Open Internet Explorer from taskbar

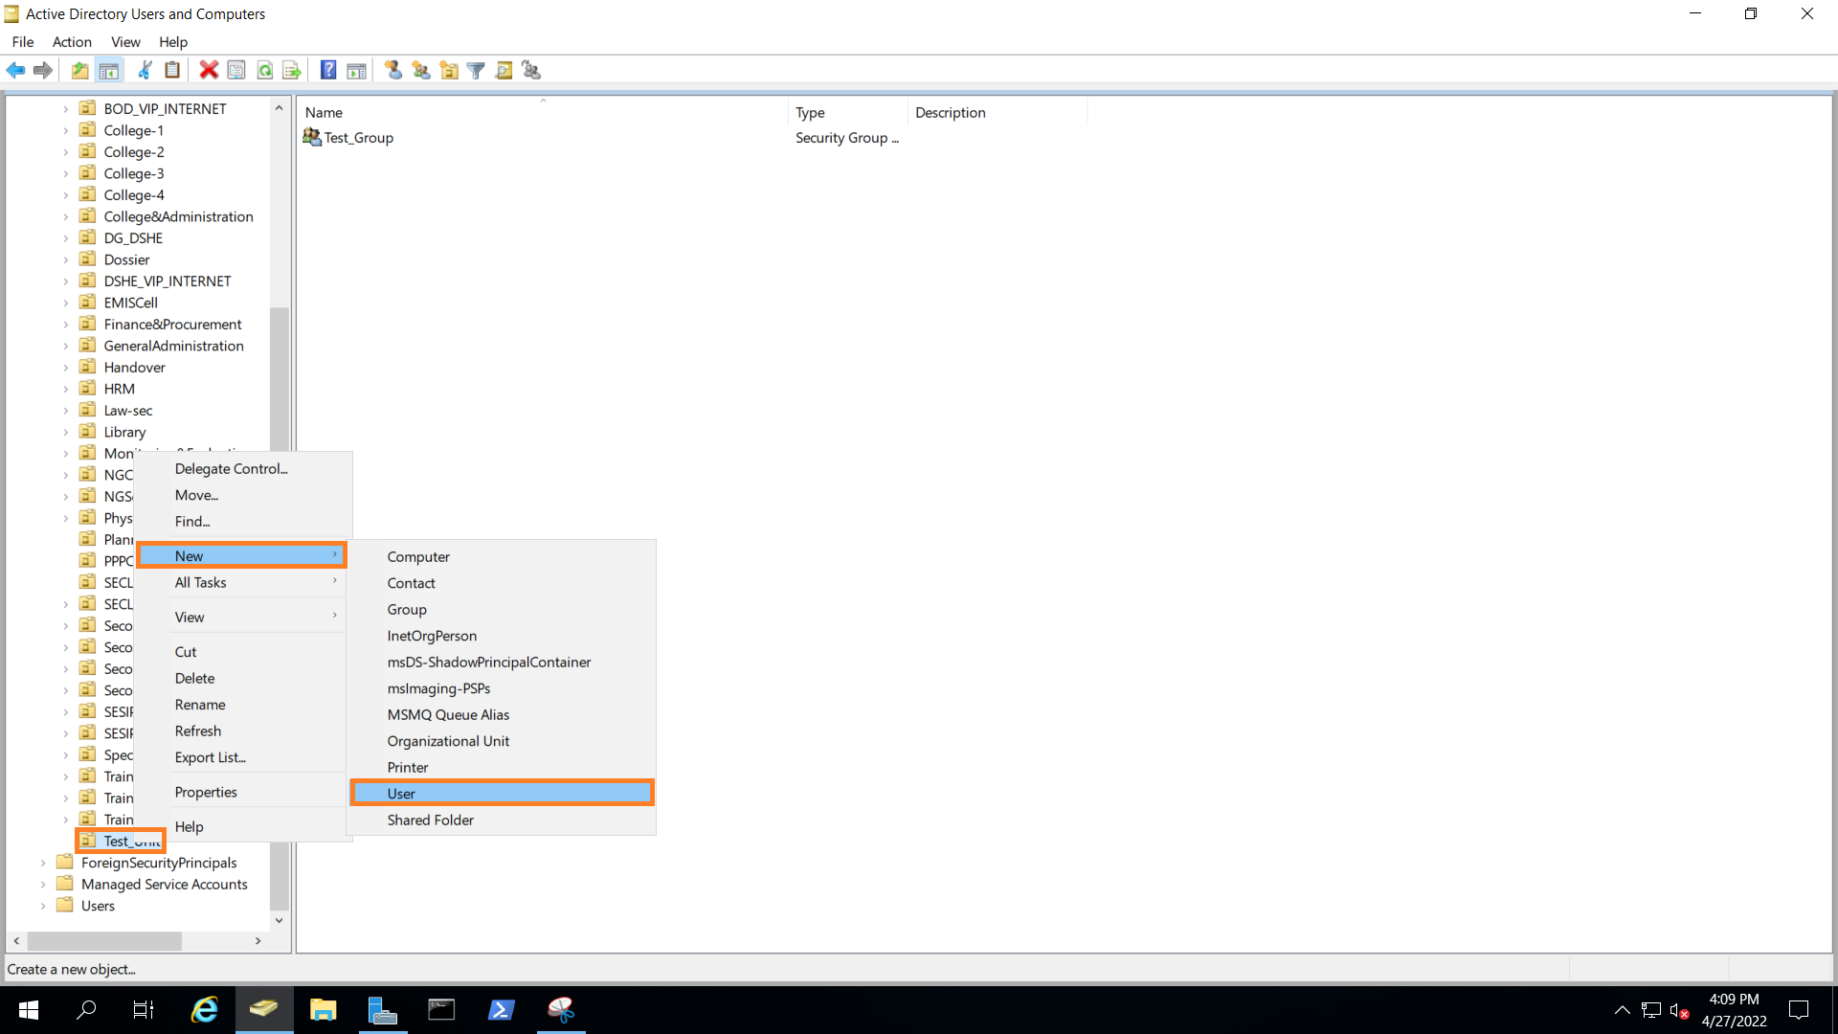point(205,1009)
